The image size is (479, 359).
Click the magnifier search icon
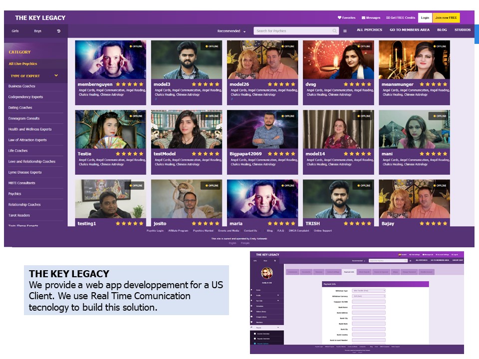click(x=335, y=31)
